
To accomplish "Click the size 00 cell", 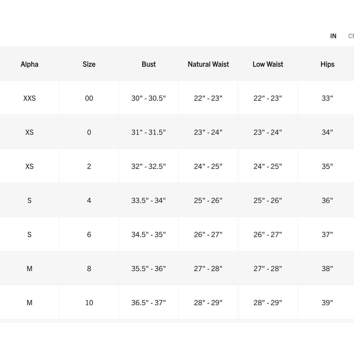I will point(89,98).
